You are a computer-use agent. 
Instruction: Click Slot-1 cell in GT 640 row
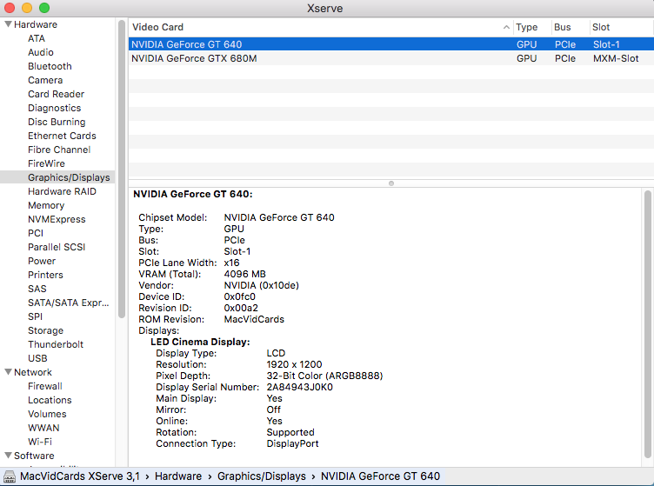(x=606, y=44)
